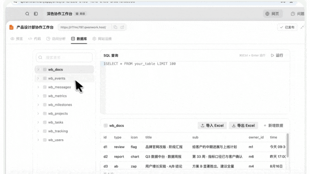Select the wb_users table

(64, 140)
